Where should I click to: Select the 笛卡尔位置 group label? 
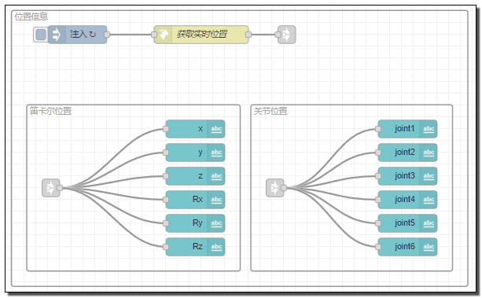(50, 111)
